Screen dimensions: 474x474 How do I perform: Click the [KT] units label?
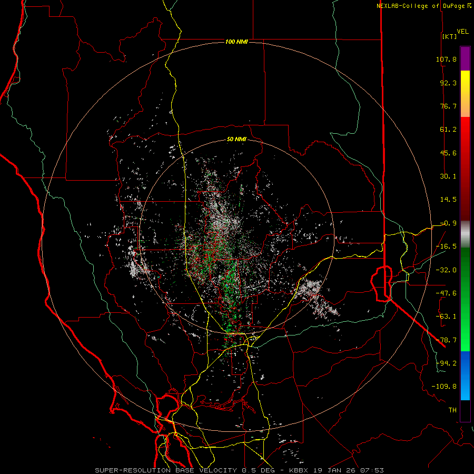point(450,36)
